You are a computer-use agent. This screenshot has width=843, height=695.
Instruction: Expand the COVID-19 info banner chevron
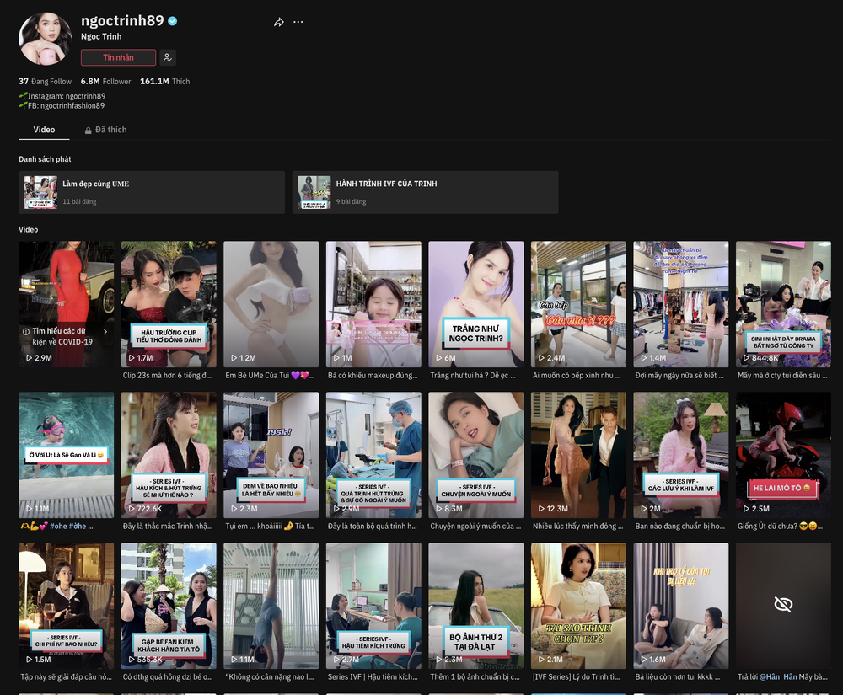coord(105,331)
